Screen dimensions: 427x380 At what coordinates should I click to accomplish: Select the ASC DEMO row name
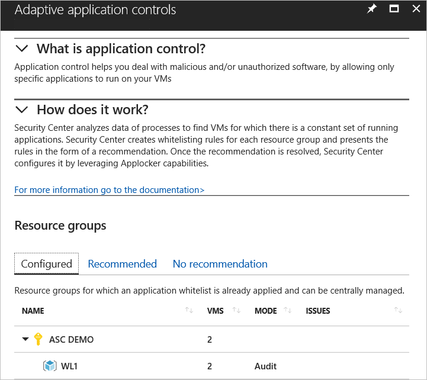click(x=71, y=339)
